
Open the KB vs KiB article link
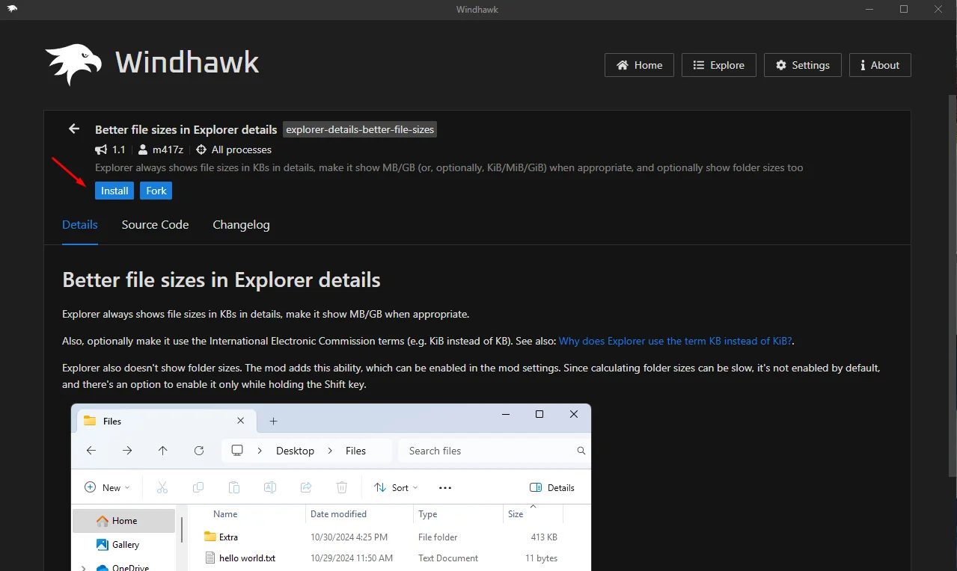(x=675, y=341)
